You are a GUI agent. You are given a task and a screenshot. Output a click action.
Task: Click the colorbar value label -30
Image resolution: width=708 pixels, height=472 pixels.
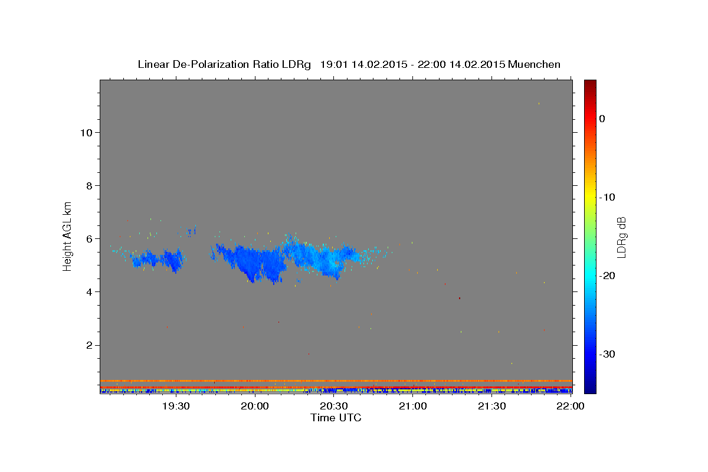coord(608,354)
